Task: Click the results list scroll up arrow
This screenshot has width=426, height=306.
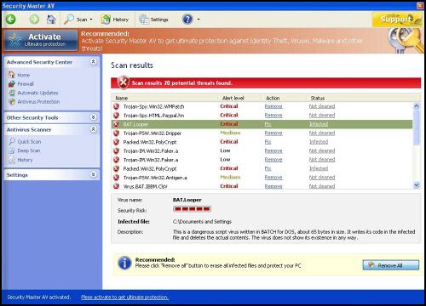Action: [417, 106]
